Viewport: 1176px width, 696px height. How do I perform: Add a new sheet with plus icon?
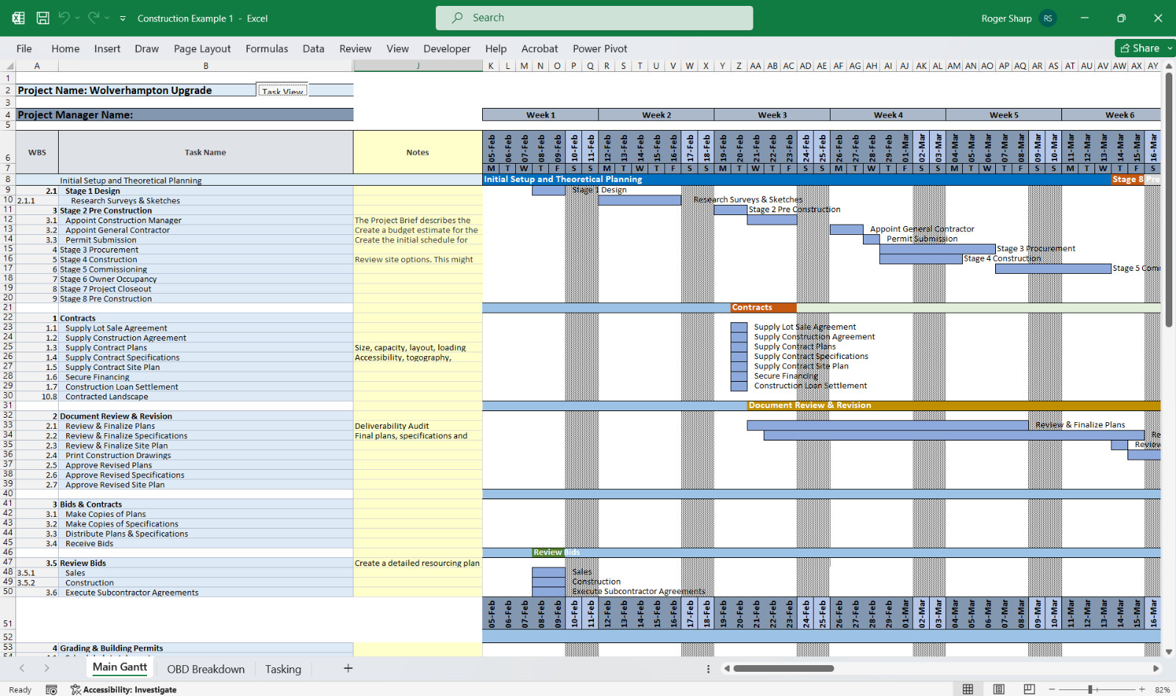point(348,668)
